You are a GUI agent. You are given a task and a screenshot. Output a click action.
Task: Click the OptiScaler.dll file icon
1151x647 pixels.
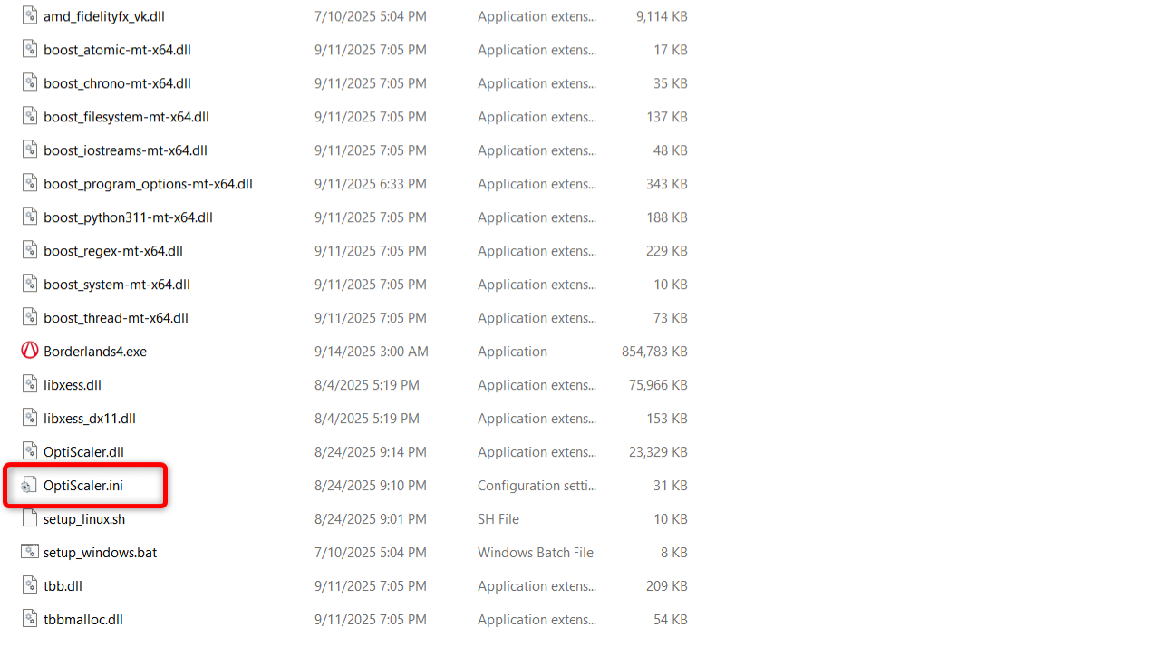coord(29,452)
